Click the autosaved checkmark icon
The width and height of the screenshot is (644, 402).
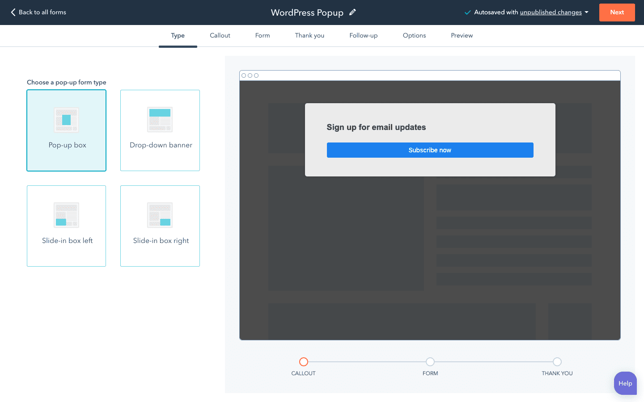[x=467, y=13]
